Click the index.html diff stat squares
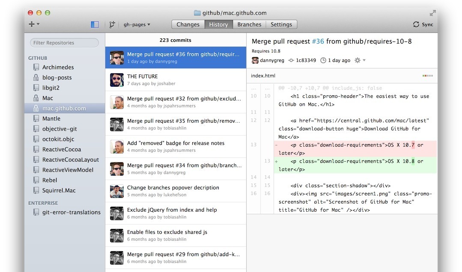The image size is (462, 272). (427, 76)
